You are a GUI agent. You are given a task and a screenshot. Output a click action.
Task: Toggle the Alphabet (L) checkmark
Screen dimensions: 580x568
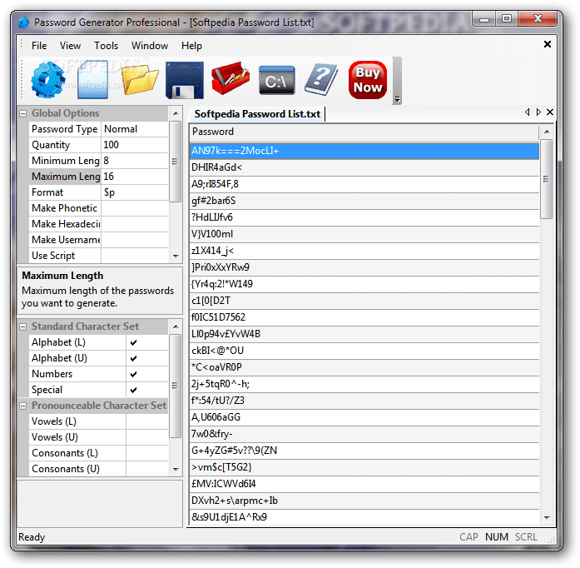[133, 342]
